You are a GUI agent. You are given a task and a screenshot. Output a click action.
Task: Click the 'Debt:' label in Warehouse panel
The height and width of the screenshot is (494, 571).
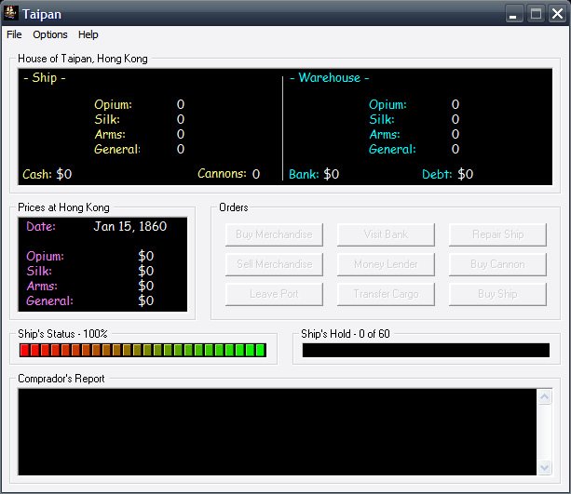click(437, 174)
